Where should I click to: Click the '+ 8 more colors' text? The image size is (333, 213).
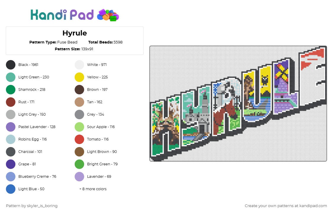[93, 189]
